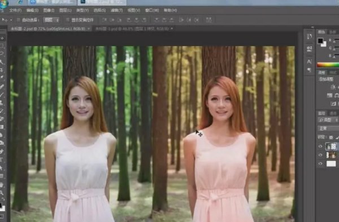Viewport: 339px width, 222px height.
Task: Select the Lasso tool
Action: (2, 54)
